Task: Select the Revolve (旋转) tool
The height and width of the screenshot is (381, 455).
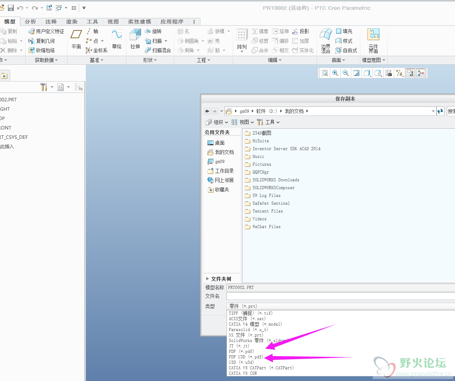Action: pyautogui.click(x=153, y=31)
